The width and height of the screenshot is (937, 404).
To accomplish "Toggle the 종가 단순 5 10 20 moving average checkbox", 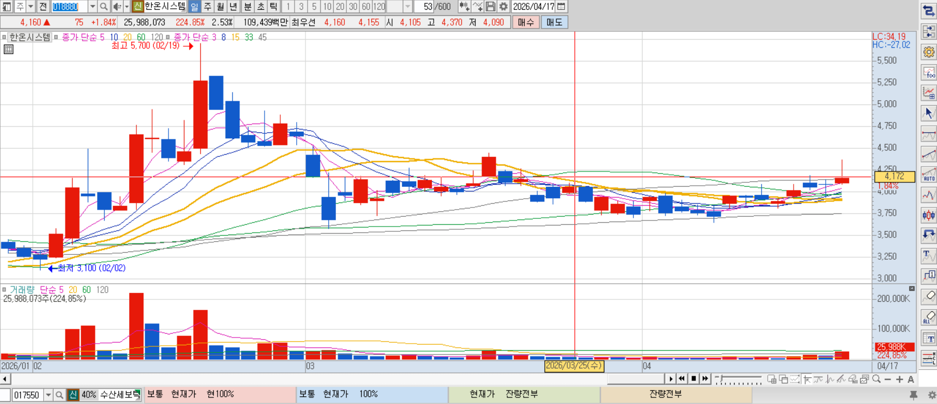I will coord(56,37).
